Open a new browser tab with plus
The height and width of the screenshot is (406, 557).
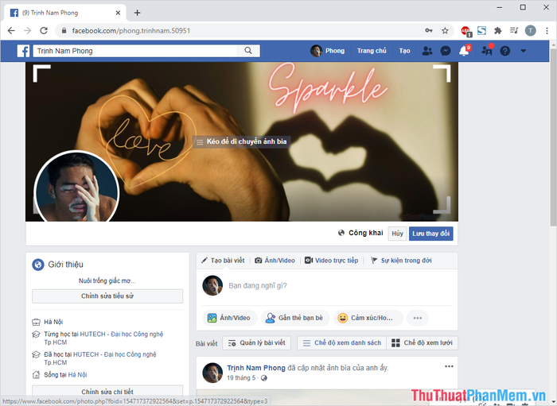(137, 13)
